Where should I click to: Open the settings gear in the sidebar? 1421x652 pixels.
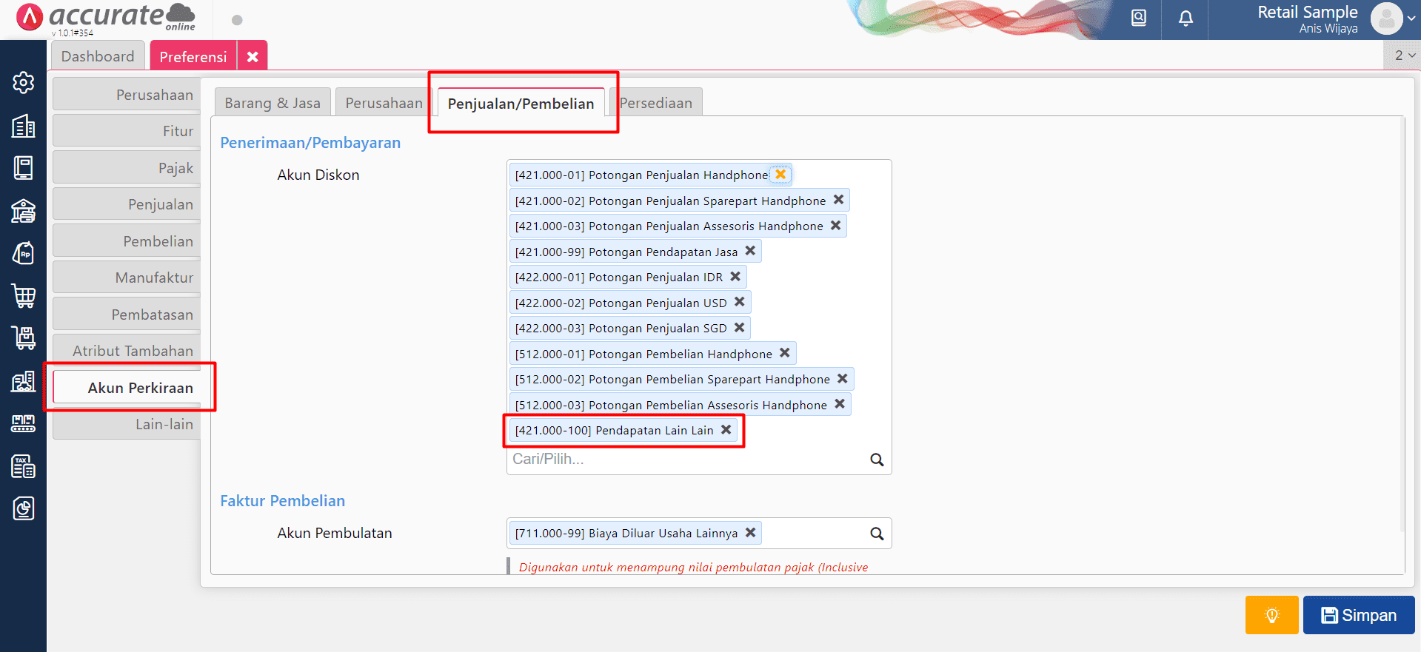[23, 83]
